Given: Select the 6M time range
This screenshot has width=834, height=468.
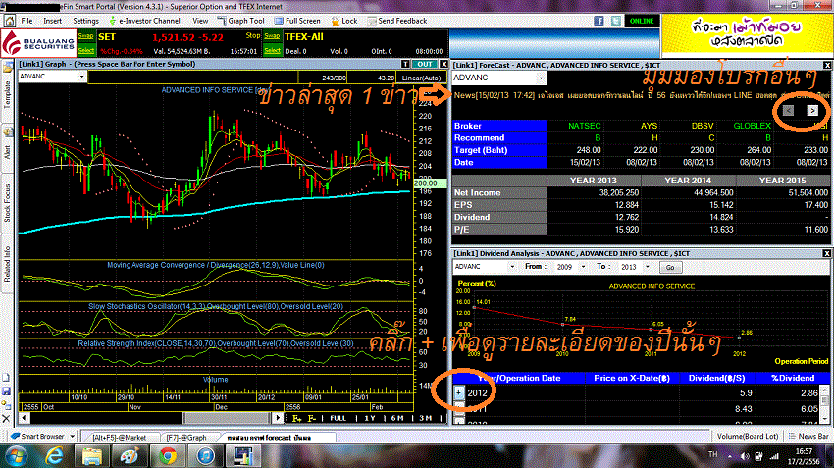Looking at the screenshot, I should point(397,419).
